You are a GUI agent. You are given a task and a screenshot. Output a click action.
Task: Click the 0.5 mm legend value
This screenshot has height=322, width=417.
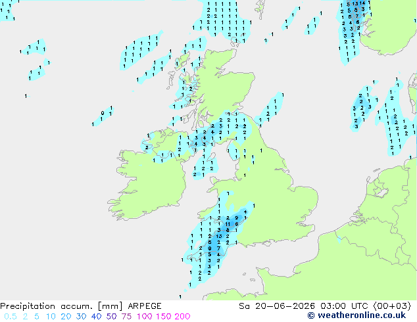pyautogui.click(x=11, y=317)
